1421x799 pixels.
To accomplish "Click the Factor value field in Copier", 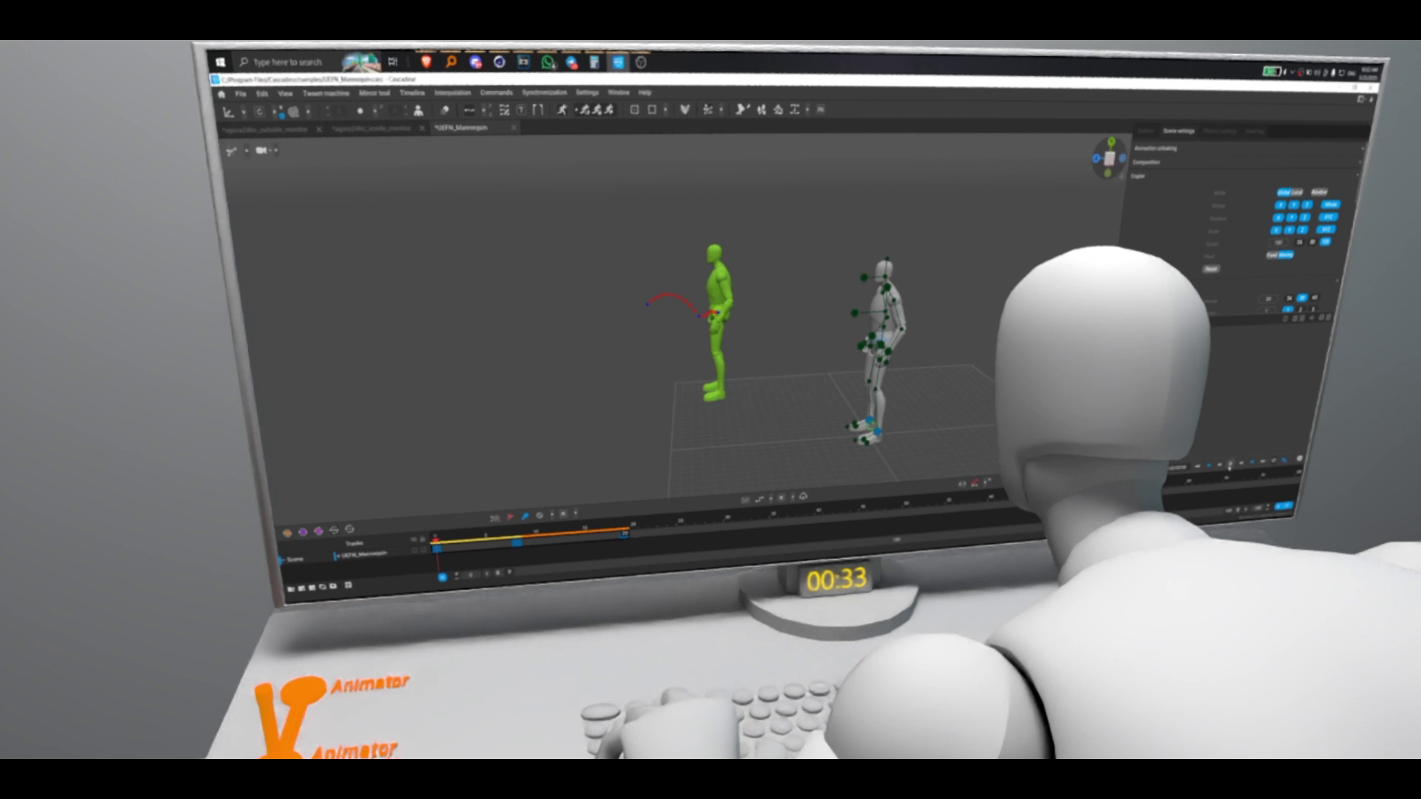I will [1279, 243].
